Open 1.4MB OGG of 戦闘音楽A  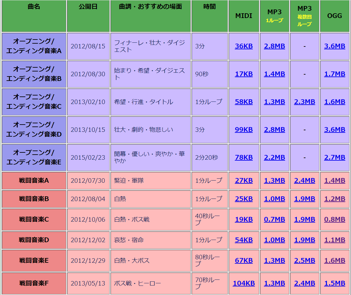(335, 181)
